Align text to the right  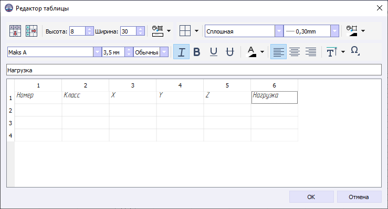click(311, 52)
